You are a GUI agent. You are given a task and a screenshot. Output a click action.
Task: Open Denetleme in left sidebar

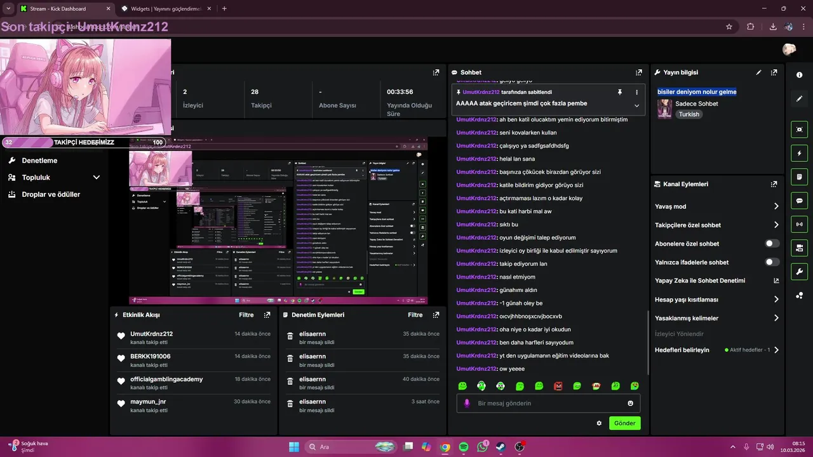(39, 161)
